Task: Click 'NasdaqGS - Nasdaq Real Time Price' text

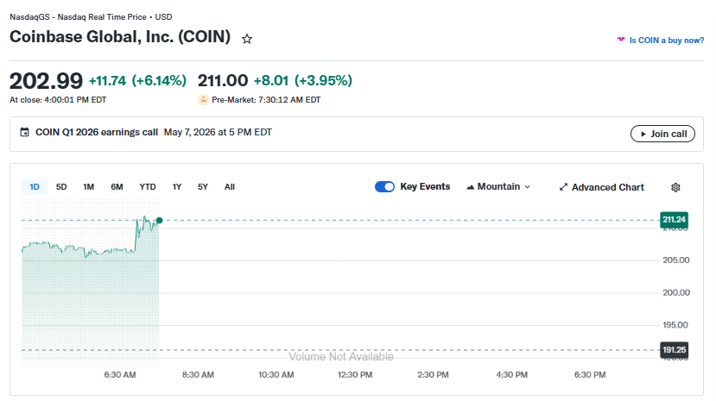Action: tap(78, 17)
